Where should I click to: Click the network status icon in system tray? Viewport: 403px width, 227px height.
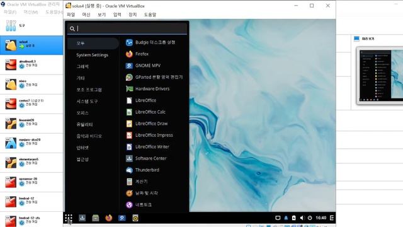(x=278, y=218)
